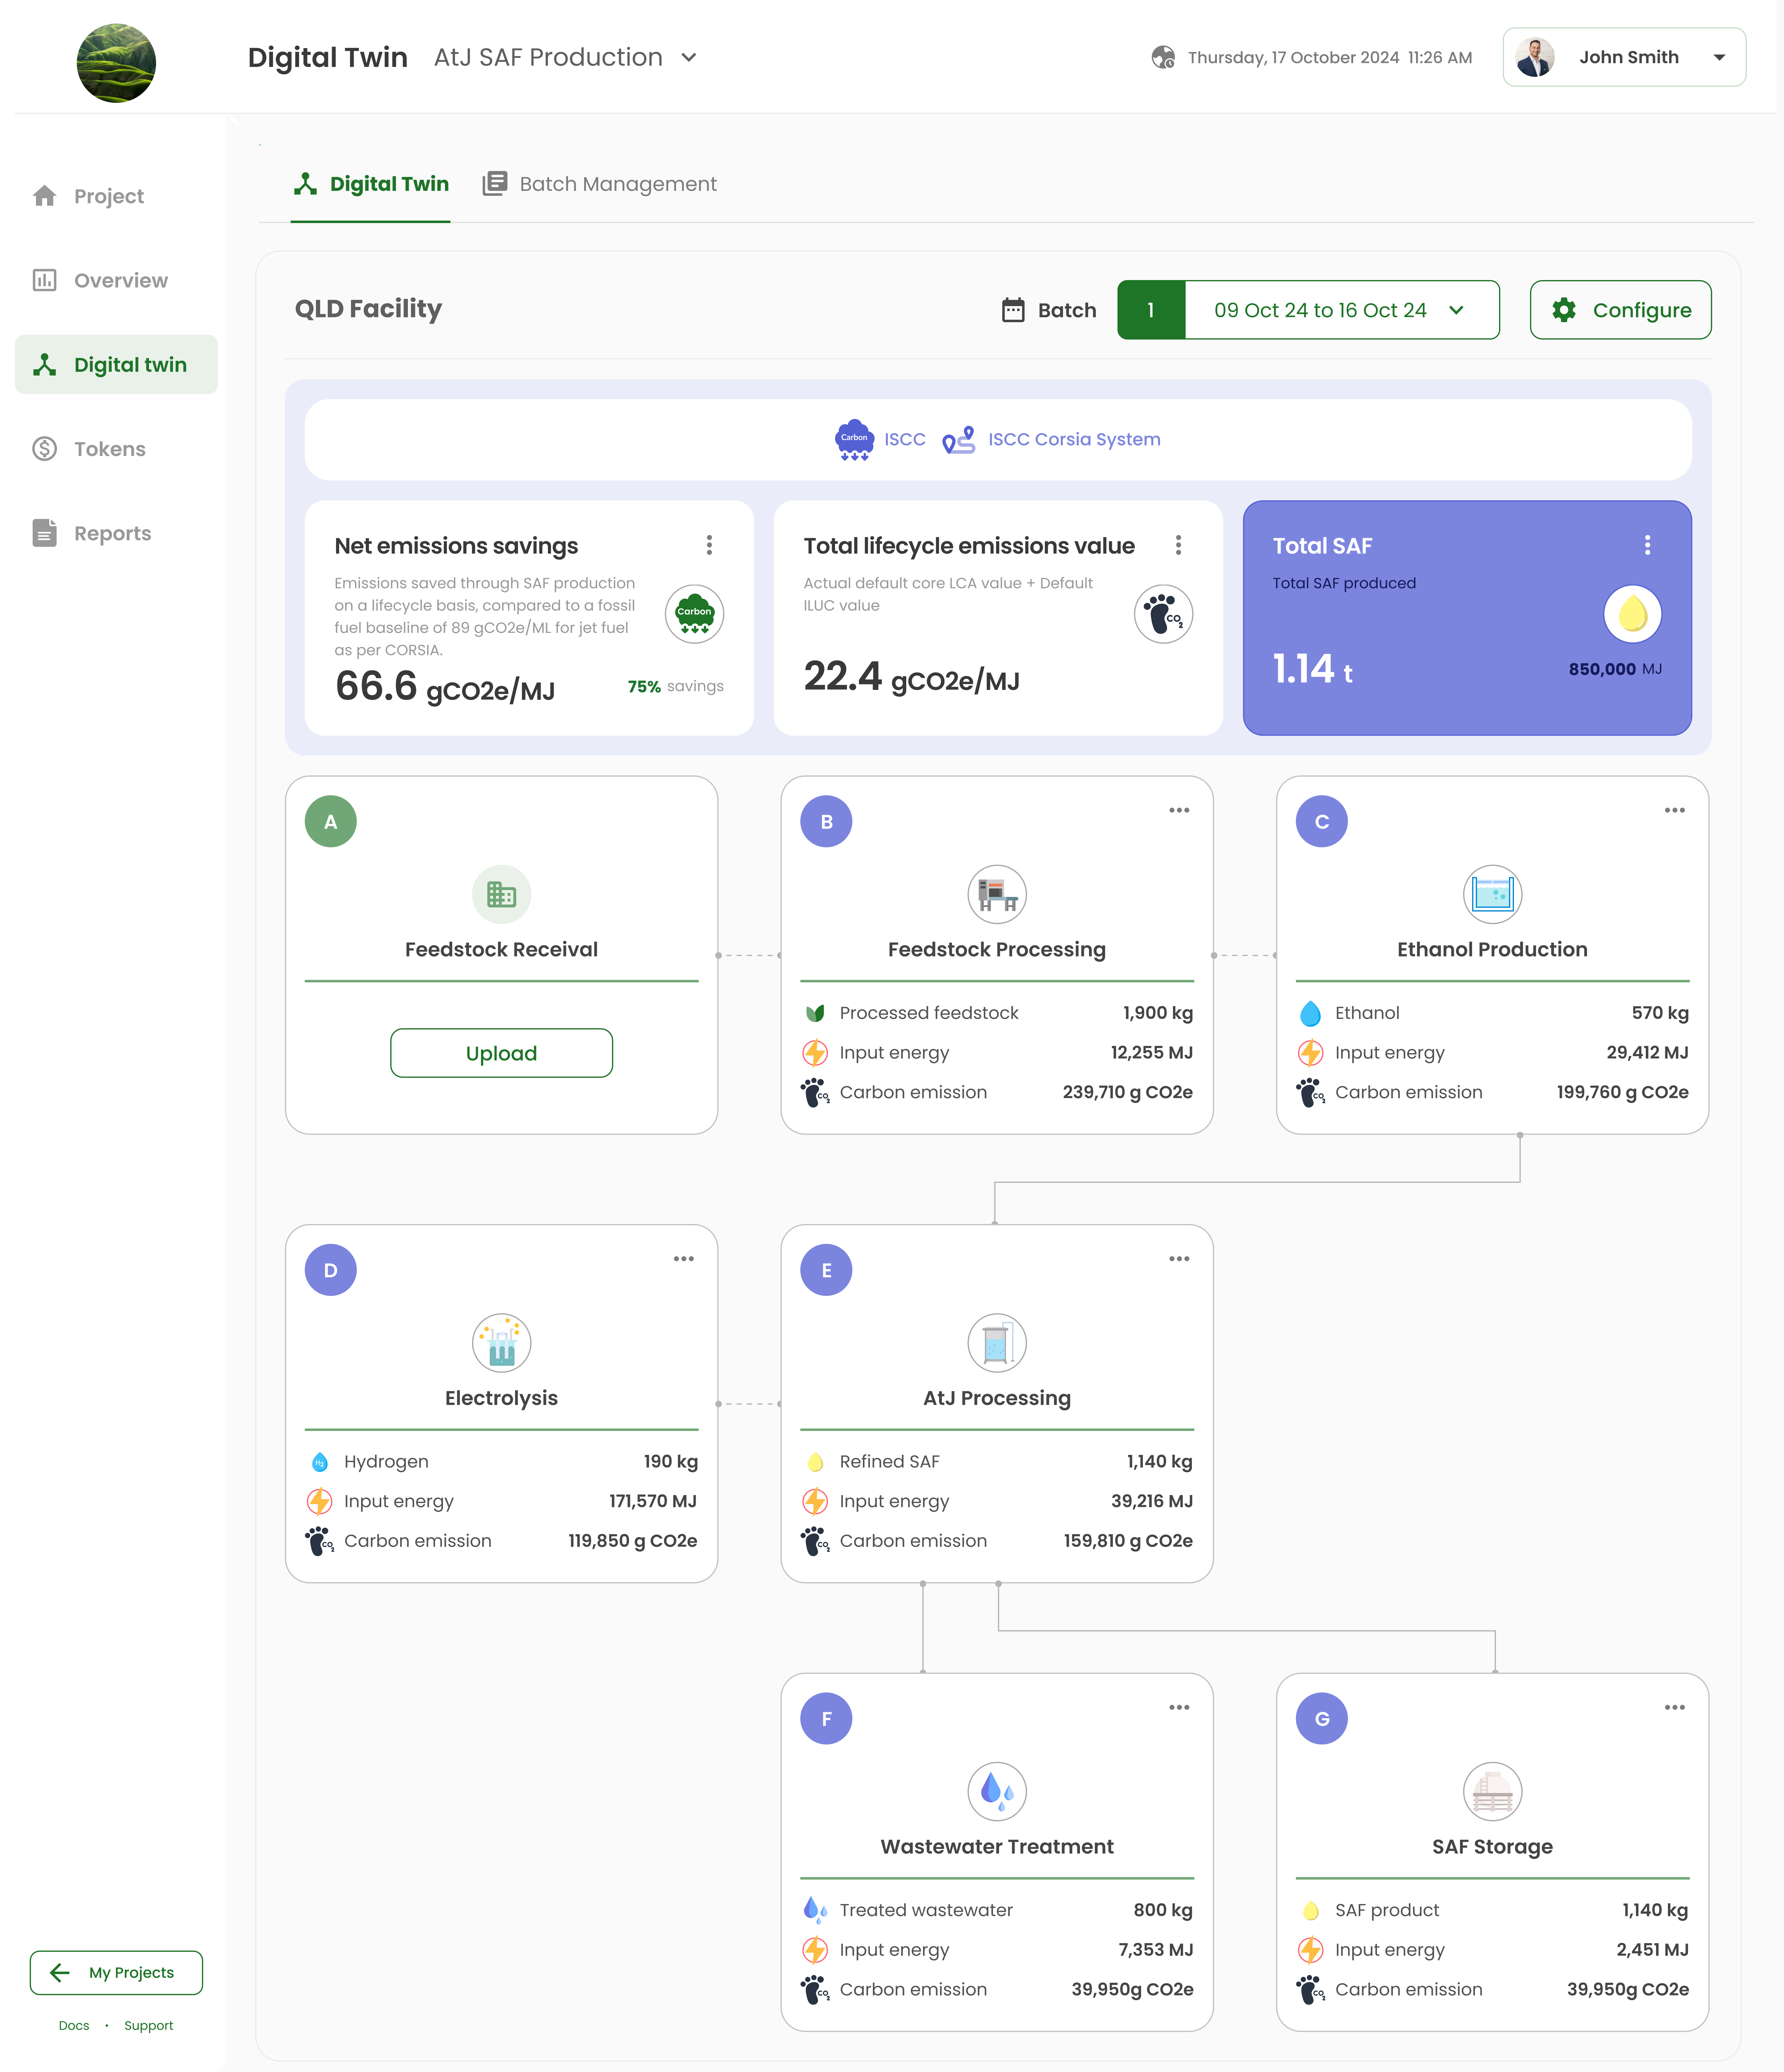This screenshot has width=1784, height=2072.
Task: Click the Configure button
Action: click(1620, 310)
